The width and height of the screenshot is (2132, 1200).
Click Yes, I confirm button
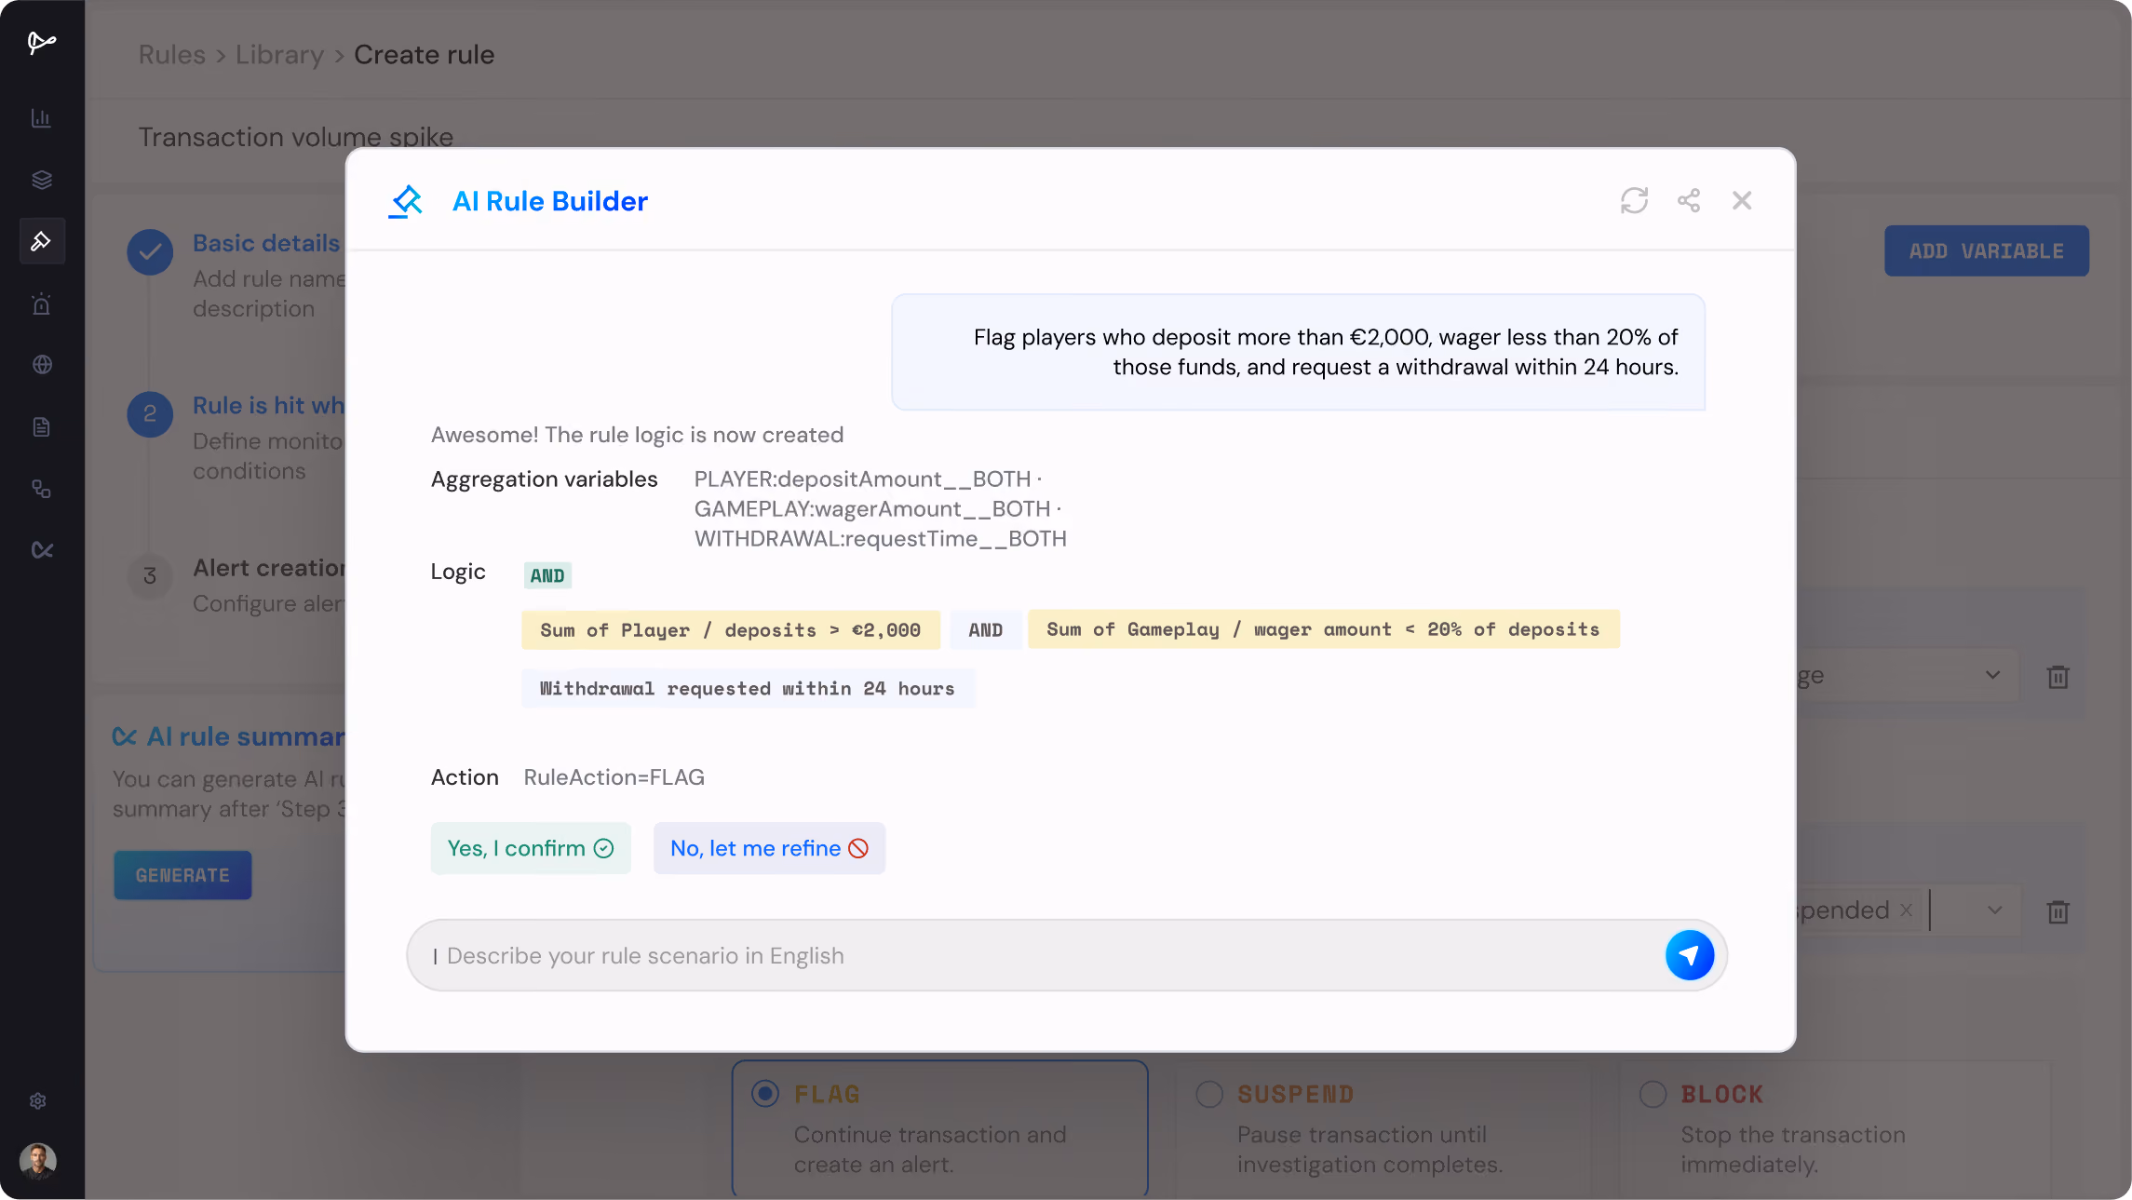pos(531,848)
